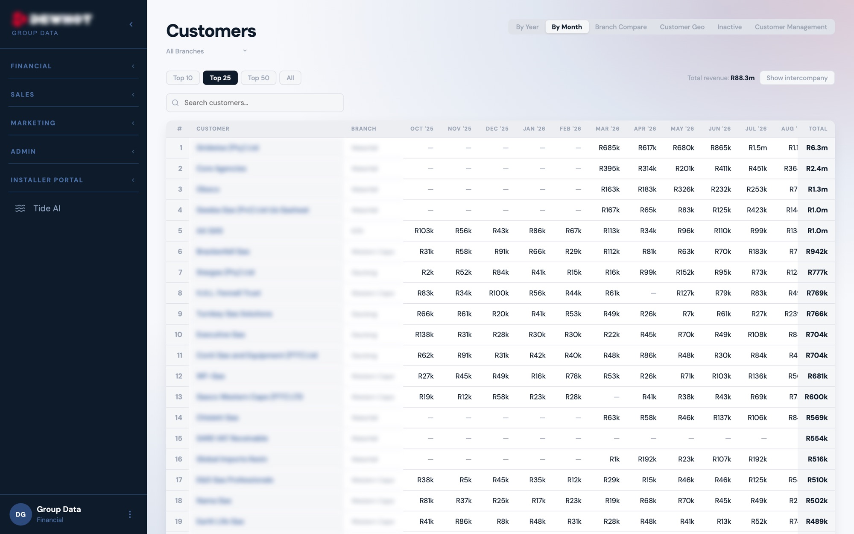The image size is (854, 534).
Task: Click the R6.3m total in row 1
Action: (817, 148)
